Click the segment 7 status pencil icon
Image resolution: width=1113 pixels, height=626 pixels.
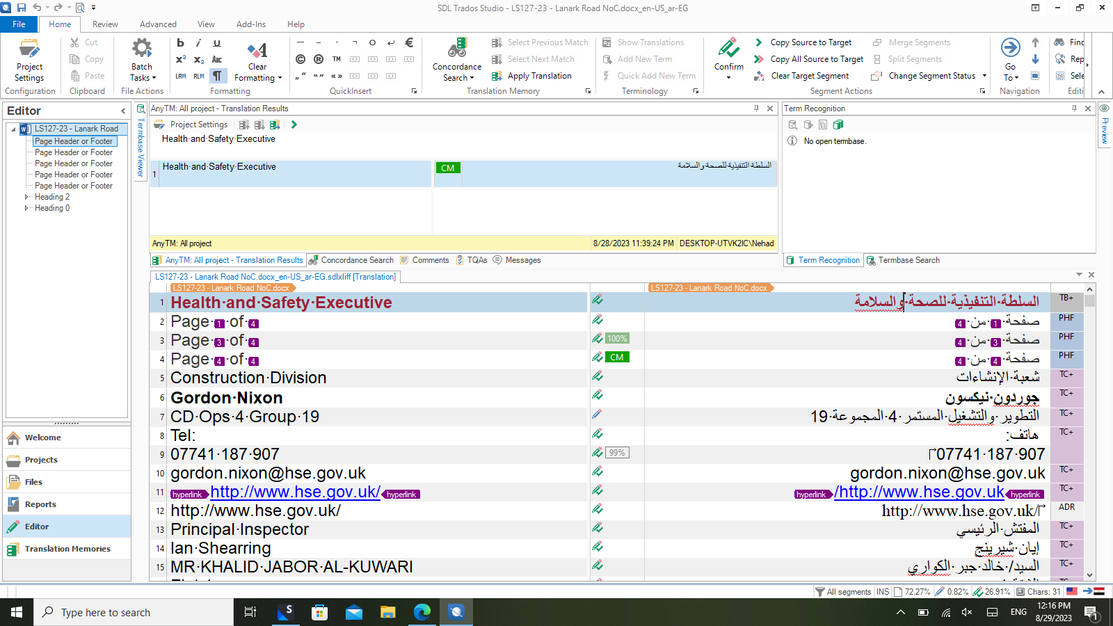click(597, 414)
